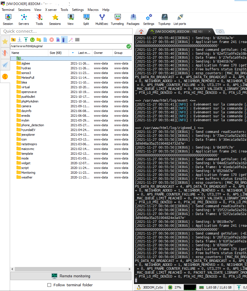Image resolution: width=247 pixels, height=291 pixels.
Task: Open the Macros menu
Action: click(93, 9)
